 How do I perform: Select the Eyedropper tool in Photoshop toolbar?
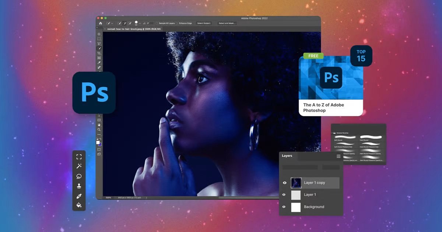pyautogui.click(x=99, y=63)
